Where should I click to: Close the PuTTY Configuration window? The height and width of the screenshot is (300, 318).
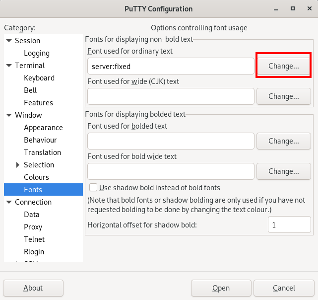click(x=310, y=8)
